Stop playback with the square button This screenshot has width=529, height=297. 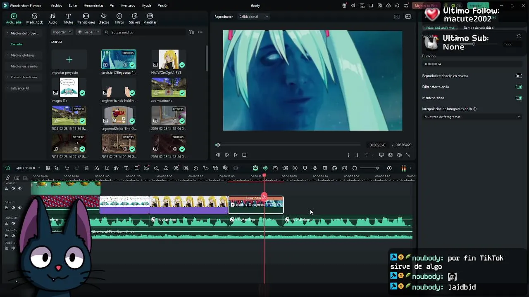click(244, 155)
